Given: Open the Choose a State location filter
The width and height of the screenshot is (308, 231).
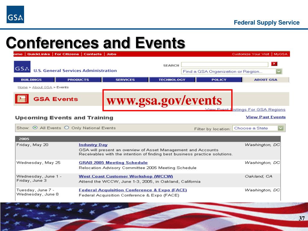Looking at the screenshot, I should click(x=258, y=128).
